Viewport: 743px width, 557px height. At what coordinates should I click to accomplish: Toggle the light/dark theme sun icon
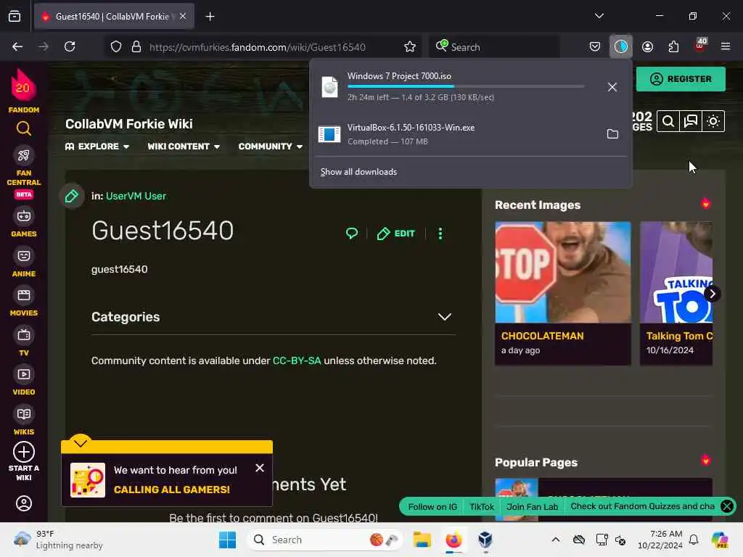point(713,122)
